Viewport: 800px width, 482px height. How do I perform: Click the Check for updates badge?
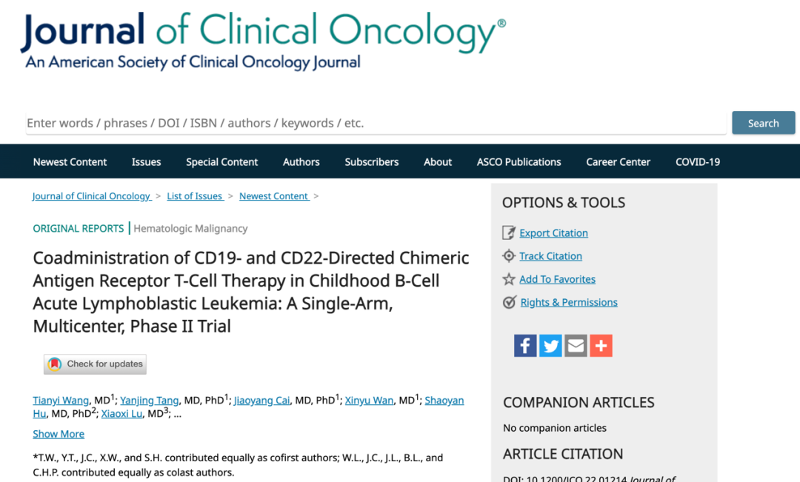(x=95, y=364)
